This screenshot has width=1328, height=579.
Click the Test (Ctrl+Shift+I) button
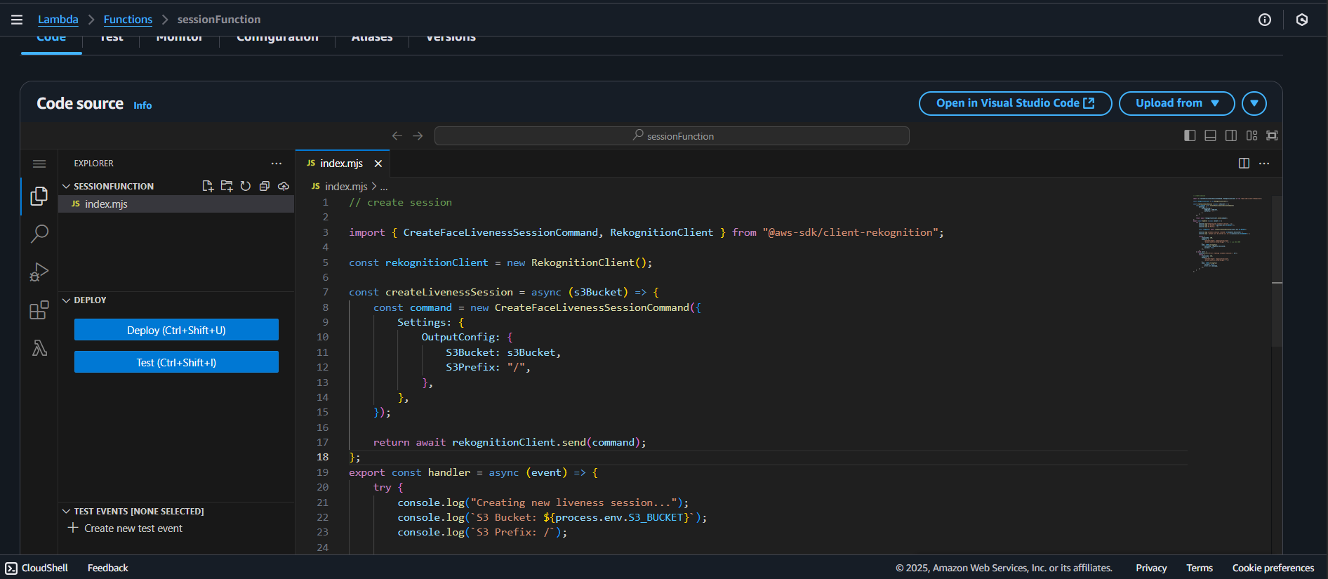click(176, 362)
